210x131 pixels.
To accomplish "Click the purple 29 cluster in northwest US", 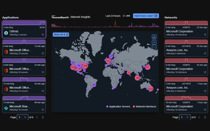I will 73,63.
